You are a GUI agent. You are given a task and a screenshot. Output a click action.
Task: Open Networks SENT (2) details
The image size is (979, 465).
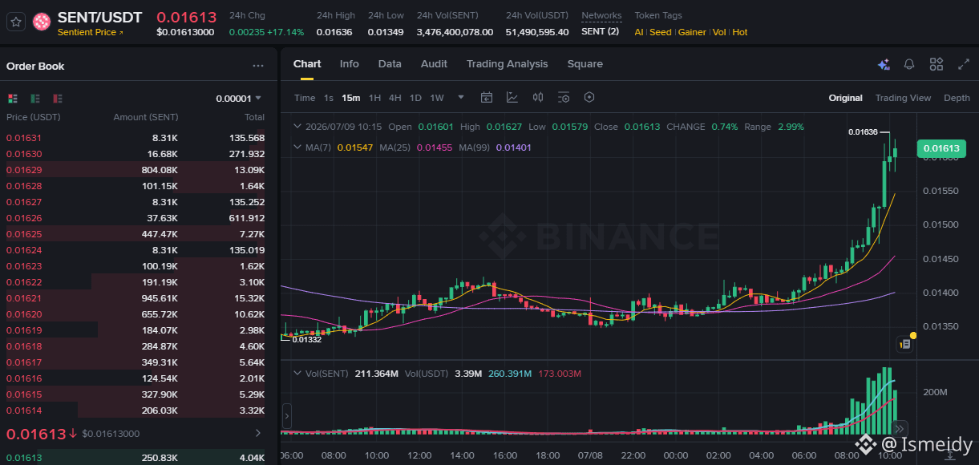(601, 32)
